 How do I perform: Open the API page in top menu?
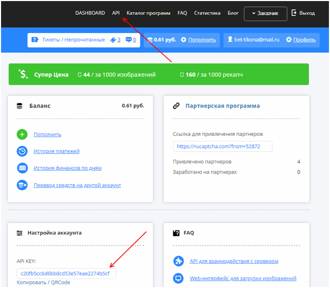[116, 13]
